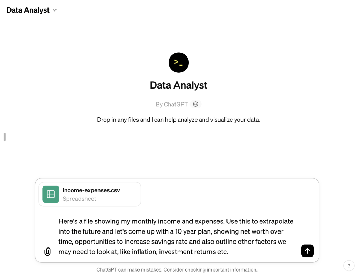The width and height of the screenshot is (357, 275).
Task: Click the paperclip attach file icon
Action: (47, 252)
